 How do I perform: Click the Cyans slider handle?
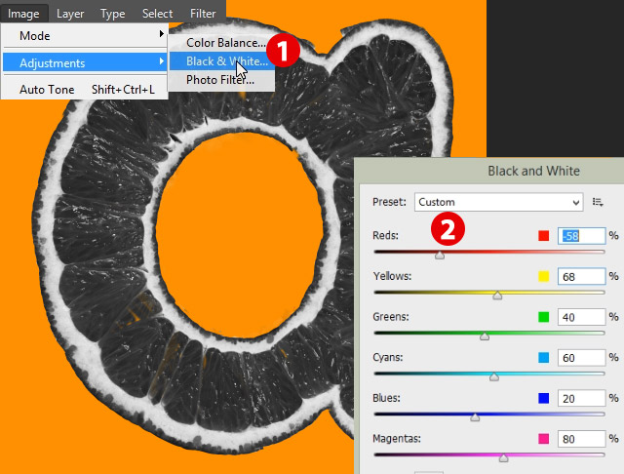494,376
